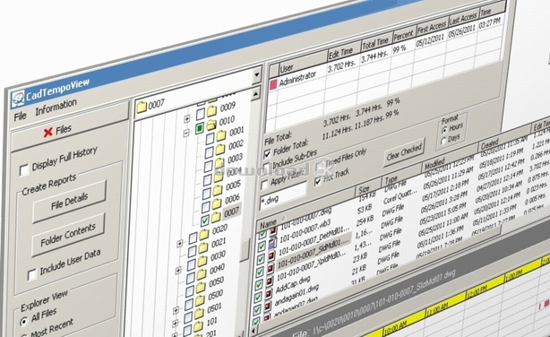Expand the 0030 folder node
Screen dimensions: 550x337
(178, 271)
